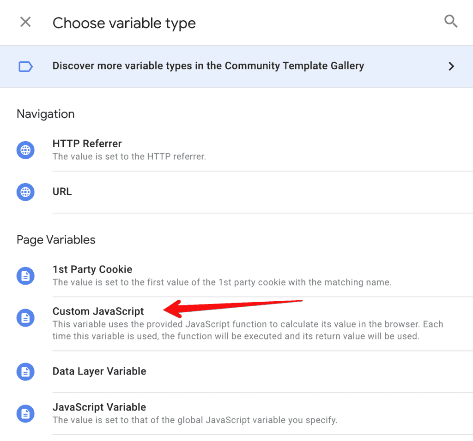The width and height of the screenshot is (473, 441).
Task: Select the URL variable type
Action: 62,192
